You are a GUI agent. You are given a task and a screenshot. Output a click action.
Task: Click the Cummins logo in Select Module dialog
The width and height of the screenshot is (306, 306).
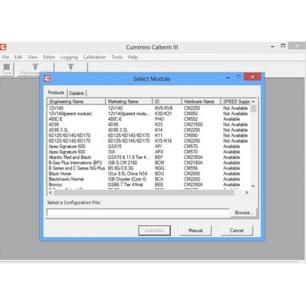(47, 78)
